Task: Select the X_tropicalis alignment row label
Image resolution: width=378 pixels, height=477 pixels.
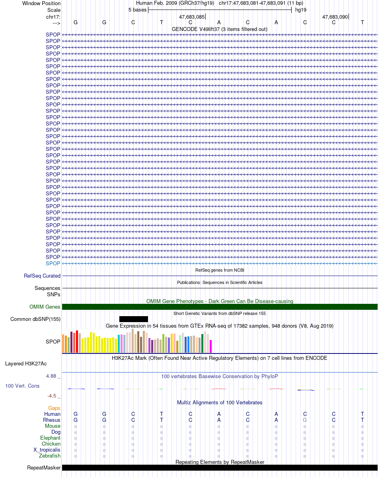Action: click(x=47, y=450)
